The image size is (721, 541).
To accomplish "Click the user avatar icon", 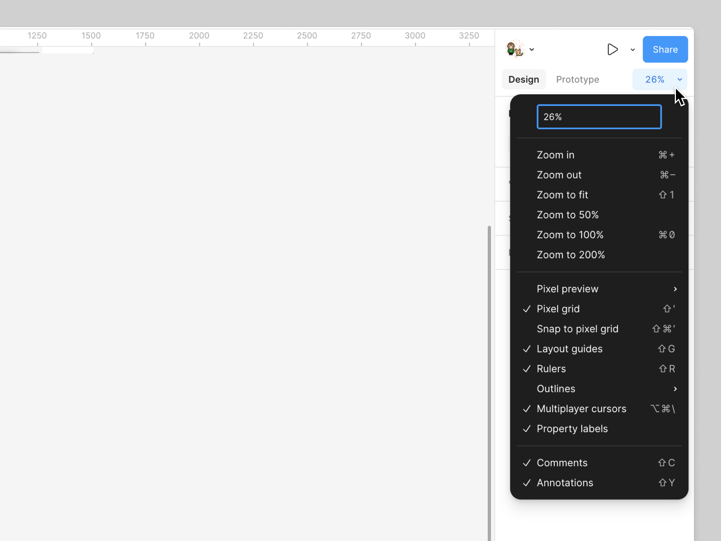I will click(515, 49).
